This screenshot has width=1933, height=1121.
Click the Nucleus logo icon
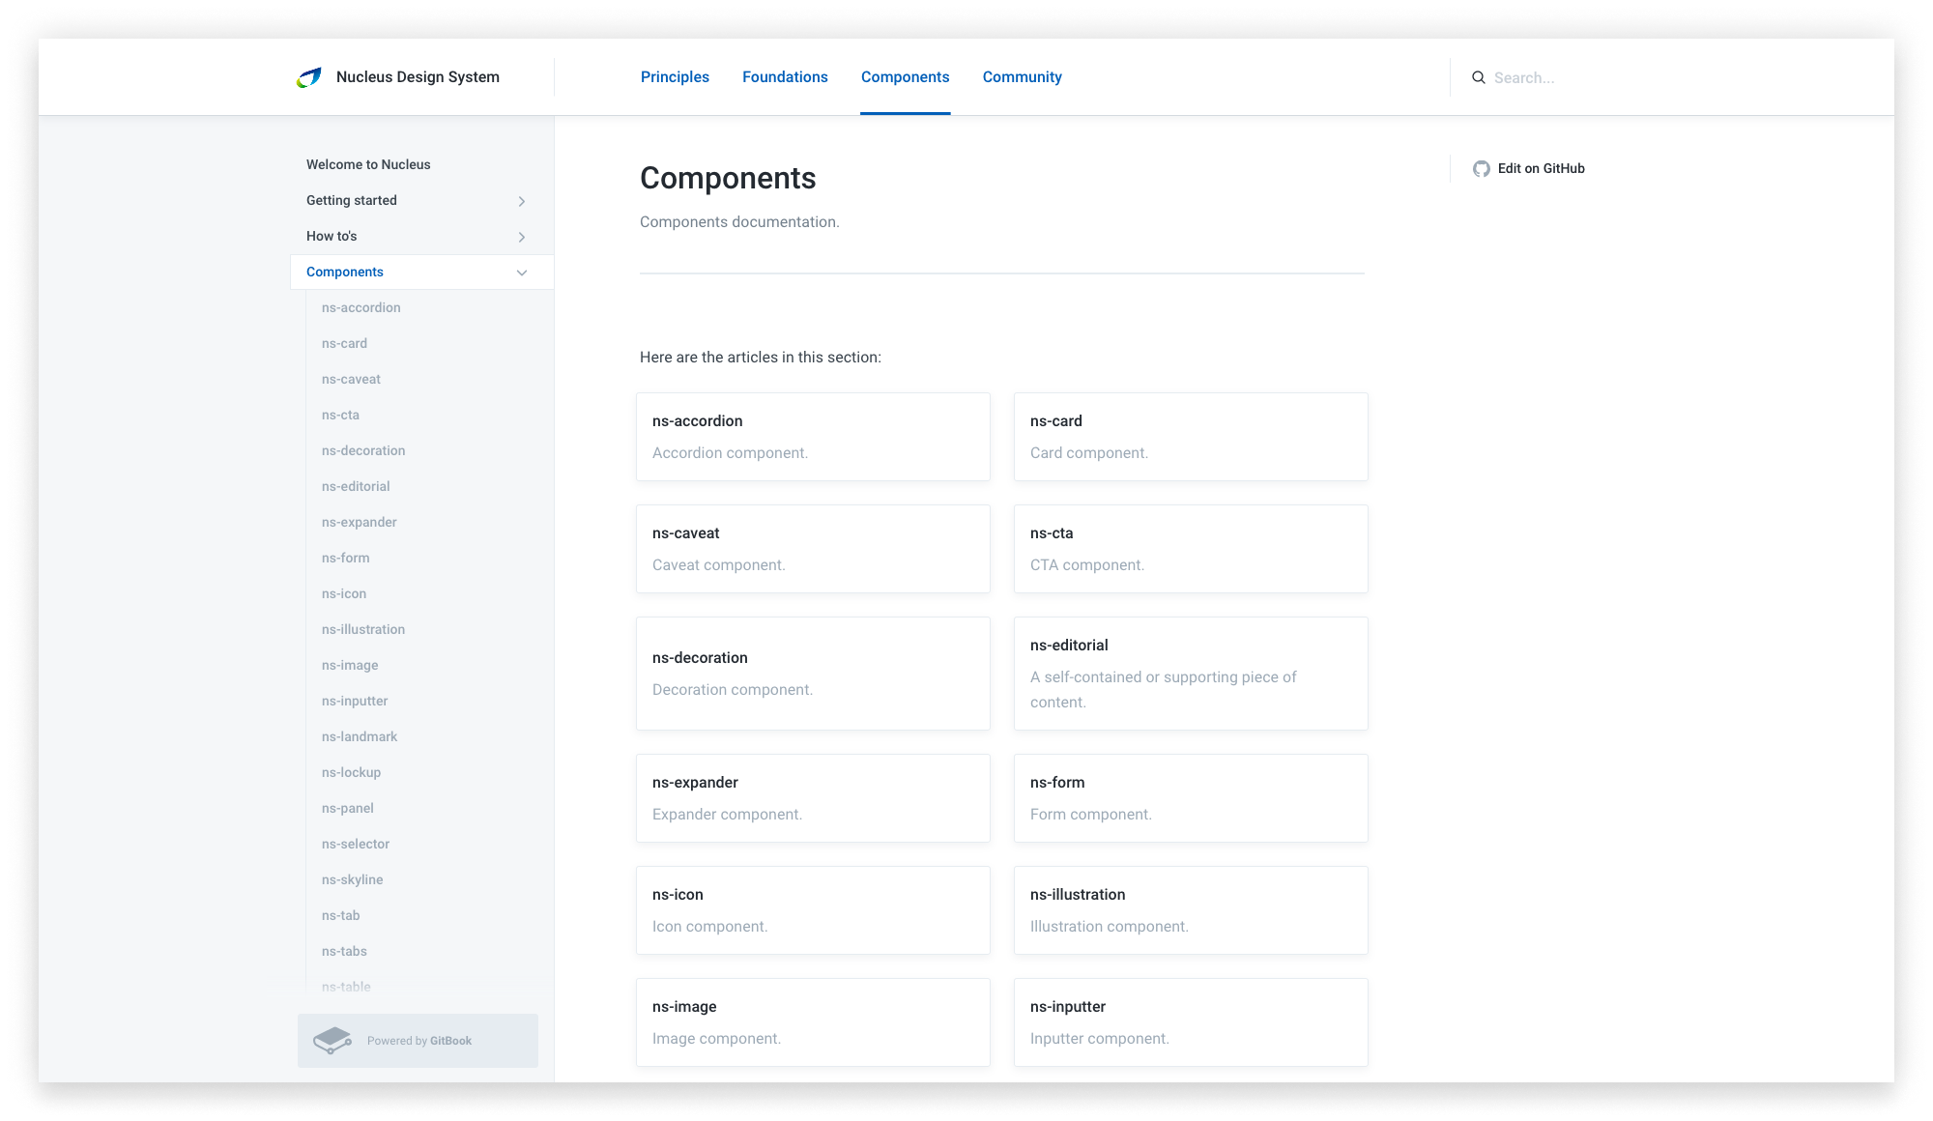[309, 77]
